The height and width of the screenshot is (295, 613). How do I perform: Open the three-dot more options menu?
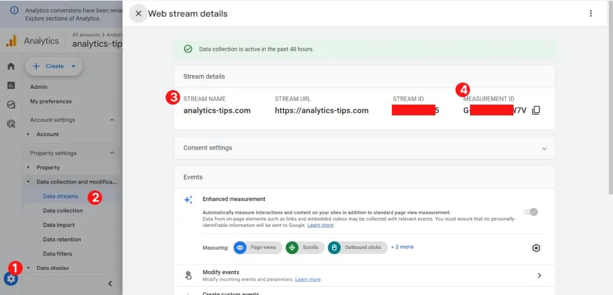590,14
